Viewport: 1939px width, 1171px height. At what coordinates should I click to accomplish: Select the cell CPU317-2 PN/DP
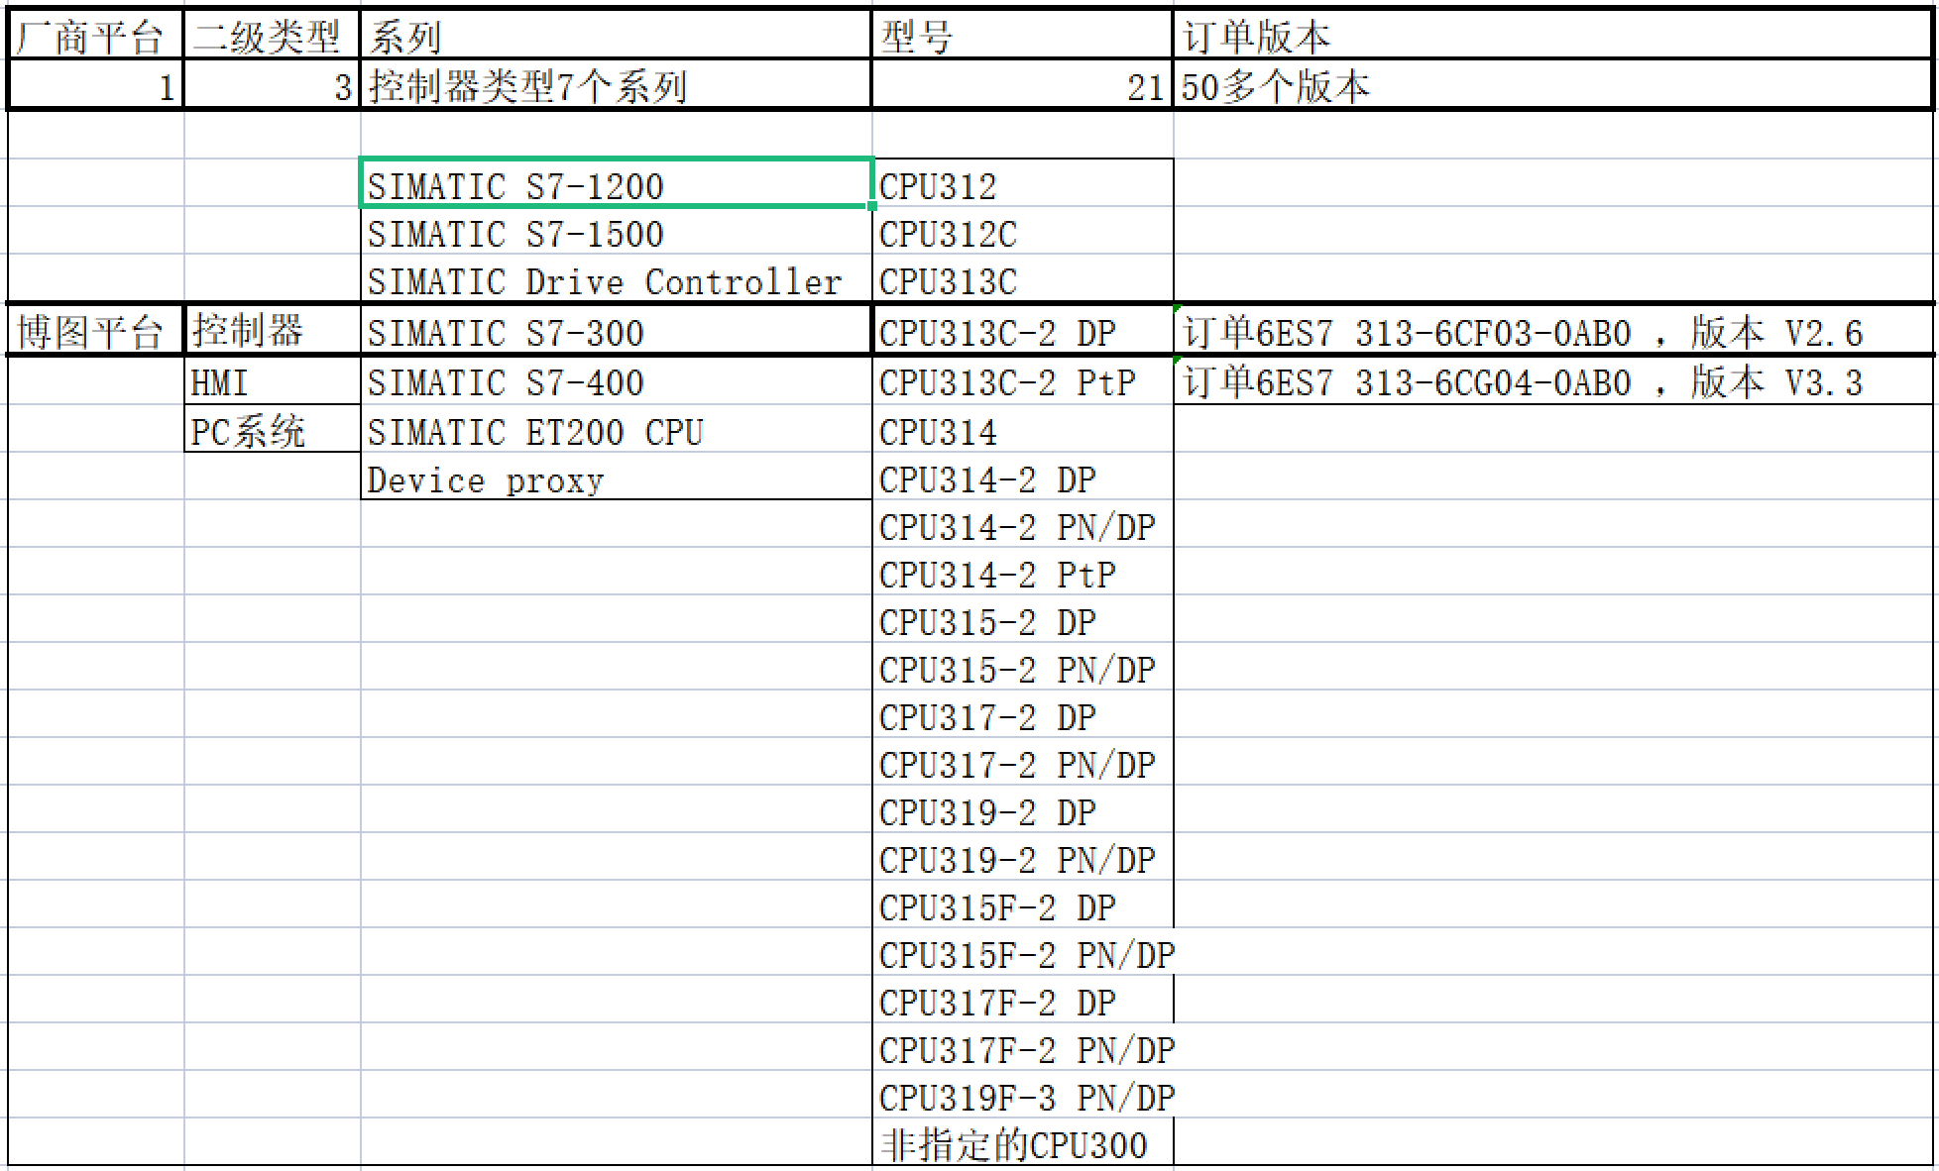[x=1022, y=762]
